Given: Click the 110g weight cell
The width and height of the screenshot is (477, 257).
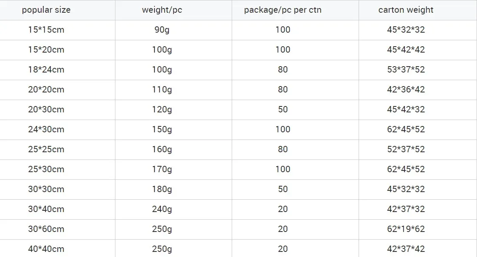Looking at the screenshot, I should 162,89.
